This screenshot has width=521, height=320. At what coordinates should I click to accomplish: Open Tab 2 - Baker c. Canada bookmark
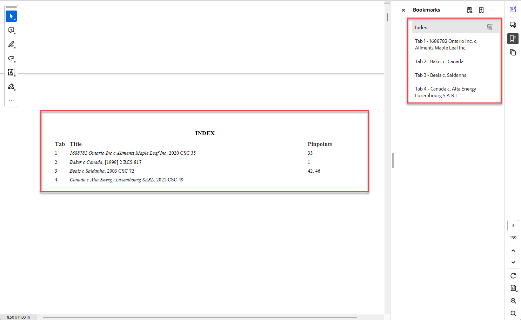[439, 61]
